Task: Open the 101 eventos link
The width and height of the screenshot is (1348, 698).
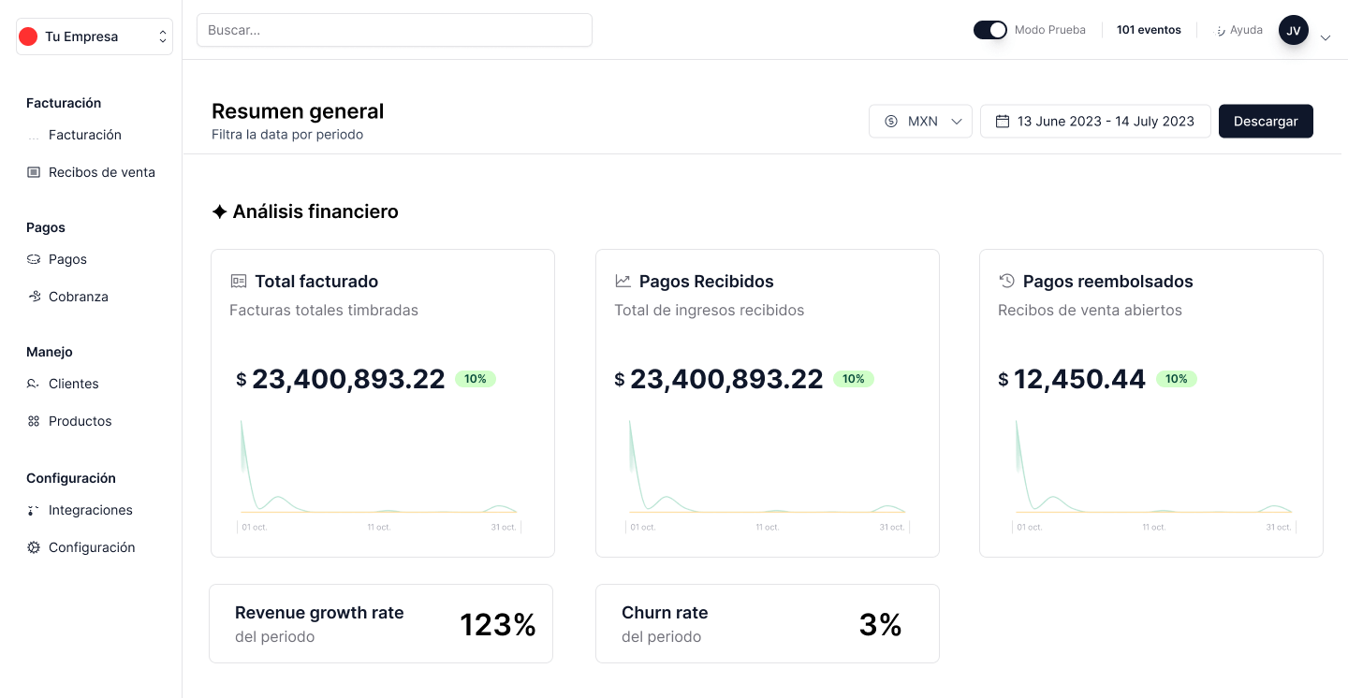Action: [1149, 29]
